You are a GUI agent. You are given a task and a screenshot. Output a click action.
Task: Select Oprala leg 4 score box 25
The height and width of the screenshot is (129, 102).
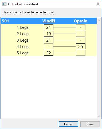81,46
